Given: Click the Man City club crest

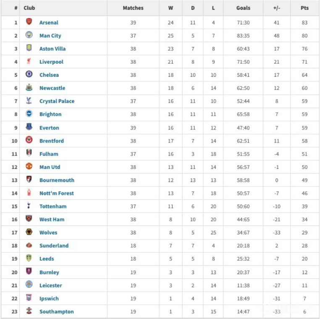Looking at the screenshot, I should 29,35.
